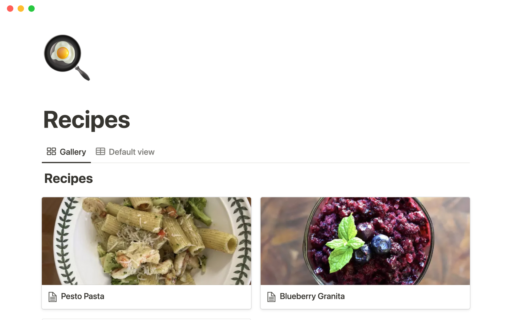Click the partially visible card below Pesto Pasta
The height and width of the screenshot is (320, 512).
(x=146, y=319)
